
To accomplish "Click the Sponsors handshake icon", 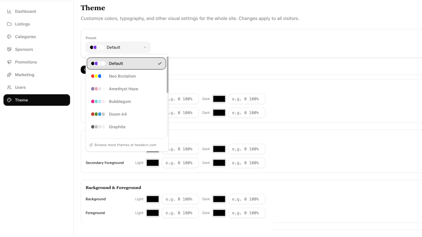I will click(x=9, y=50).
